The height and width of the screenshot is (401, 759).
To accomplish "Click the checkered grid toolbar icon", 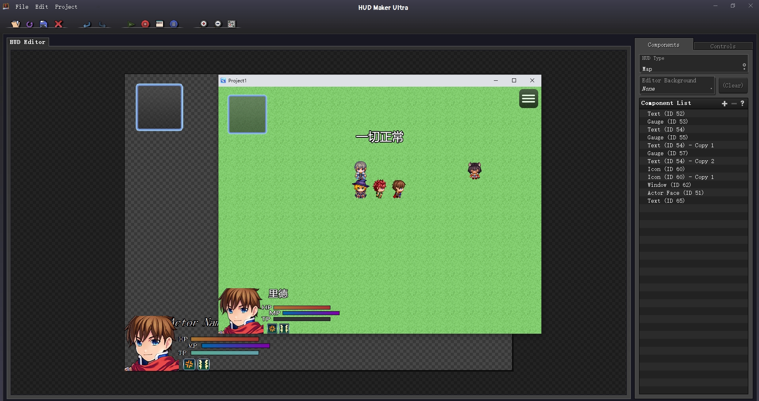I will [x=232, y=24].
